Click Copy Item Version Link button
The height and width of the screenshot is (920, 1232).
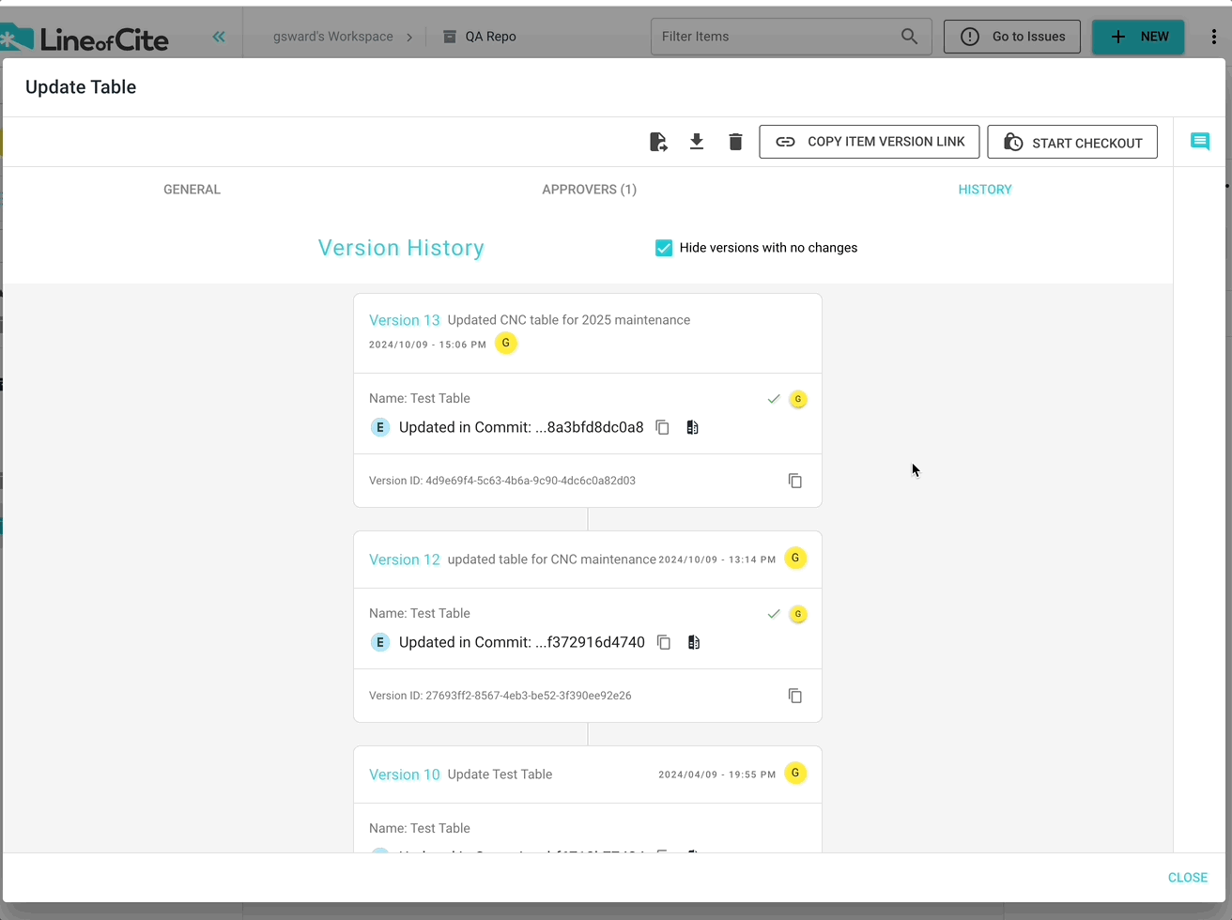tap(869, 142)
